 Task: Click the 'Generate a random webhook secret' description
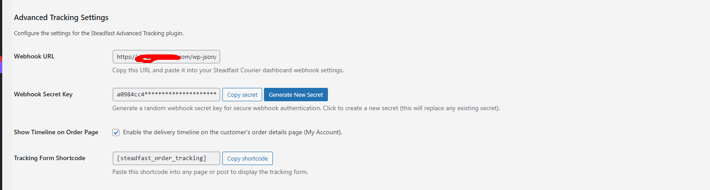(306, 108)
